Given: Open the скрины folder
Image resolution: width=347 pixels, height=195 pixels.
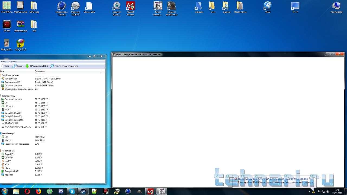Looking at the screenshot, I should (x=227, y=8).
